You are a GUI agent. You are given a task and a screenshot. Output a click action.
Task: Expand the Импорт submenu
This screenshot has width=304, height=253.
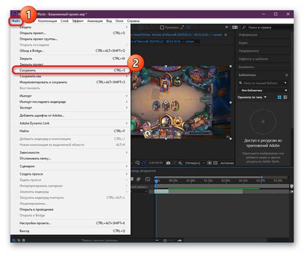click(71, 96)
